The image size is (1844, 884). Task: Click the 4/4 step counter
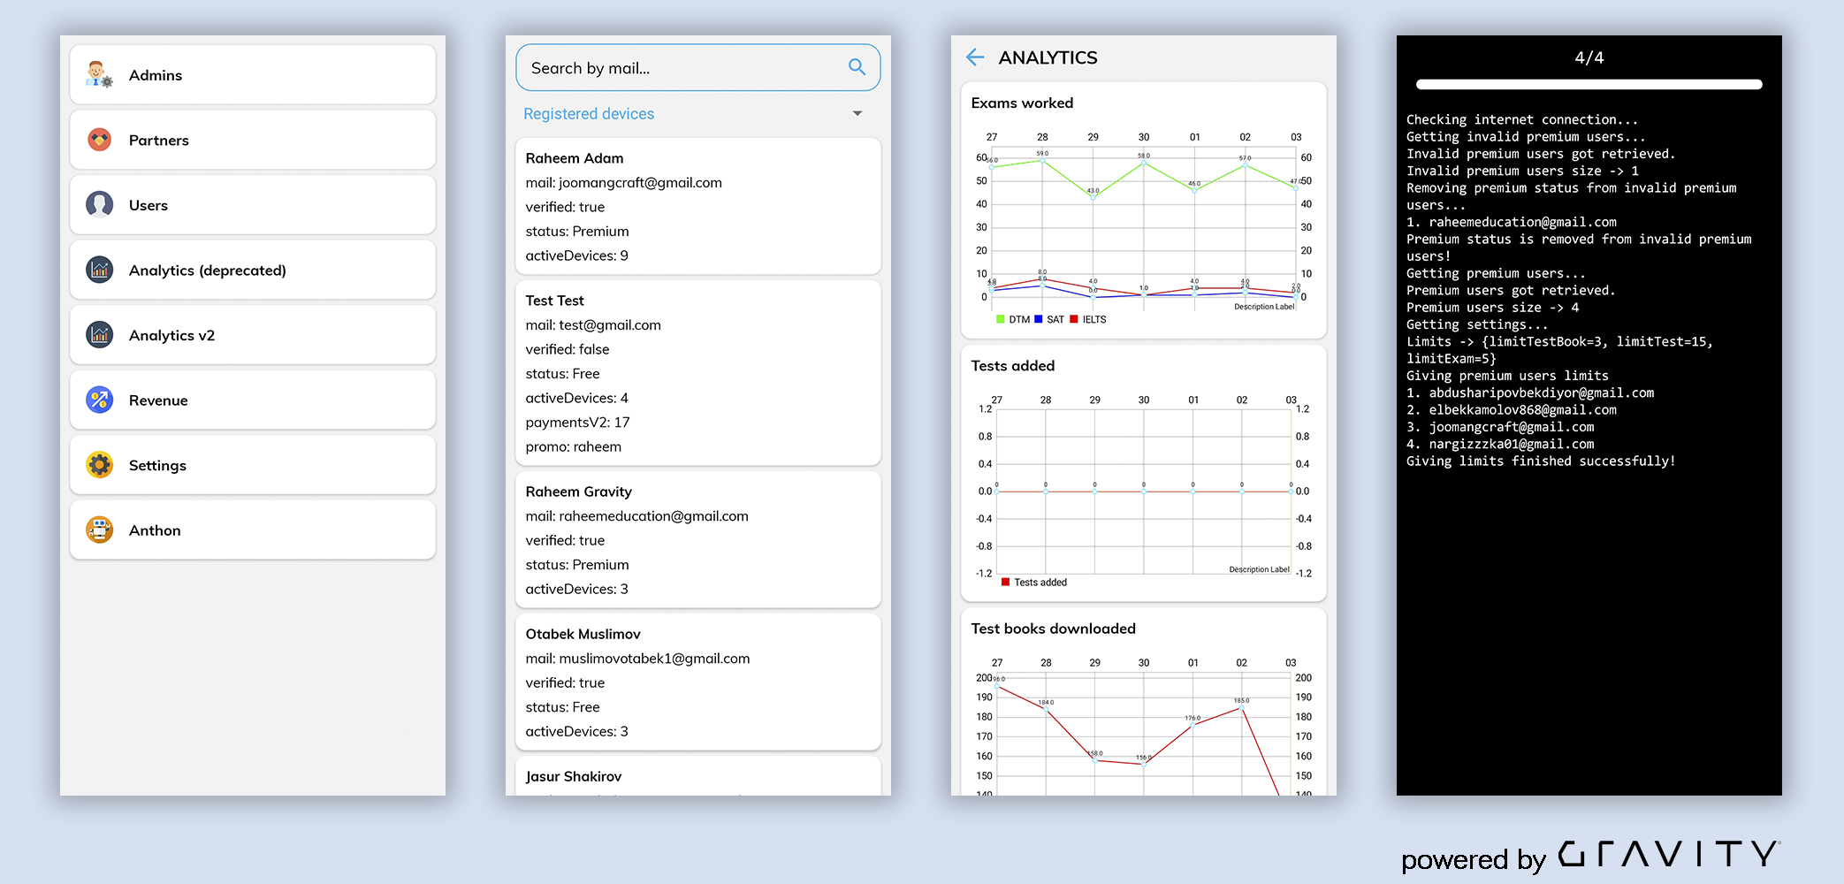click(1589, 57)
